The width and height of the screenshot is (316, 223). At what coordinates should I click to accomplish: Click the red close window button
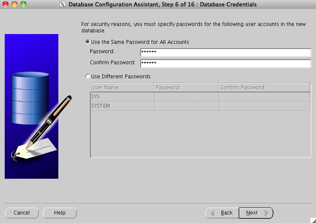(x=6, y=4)
